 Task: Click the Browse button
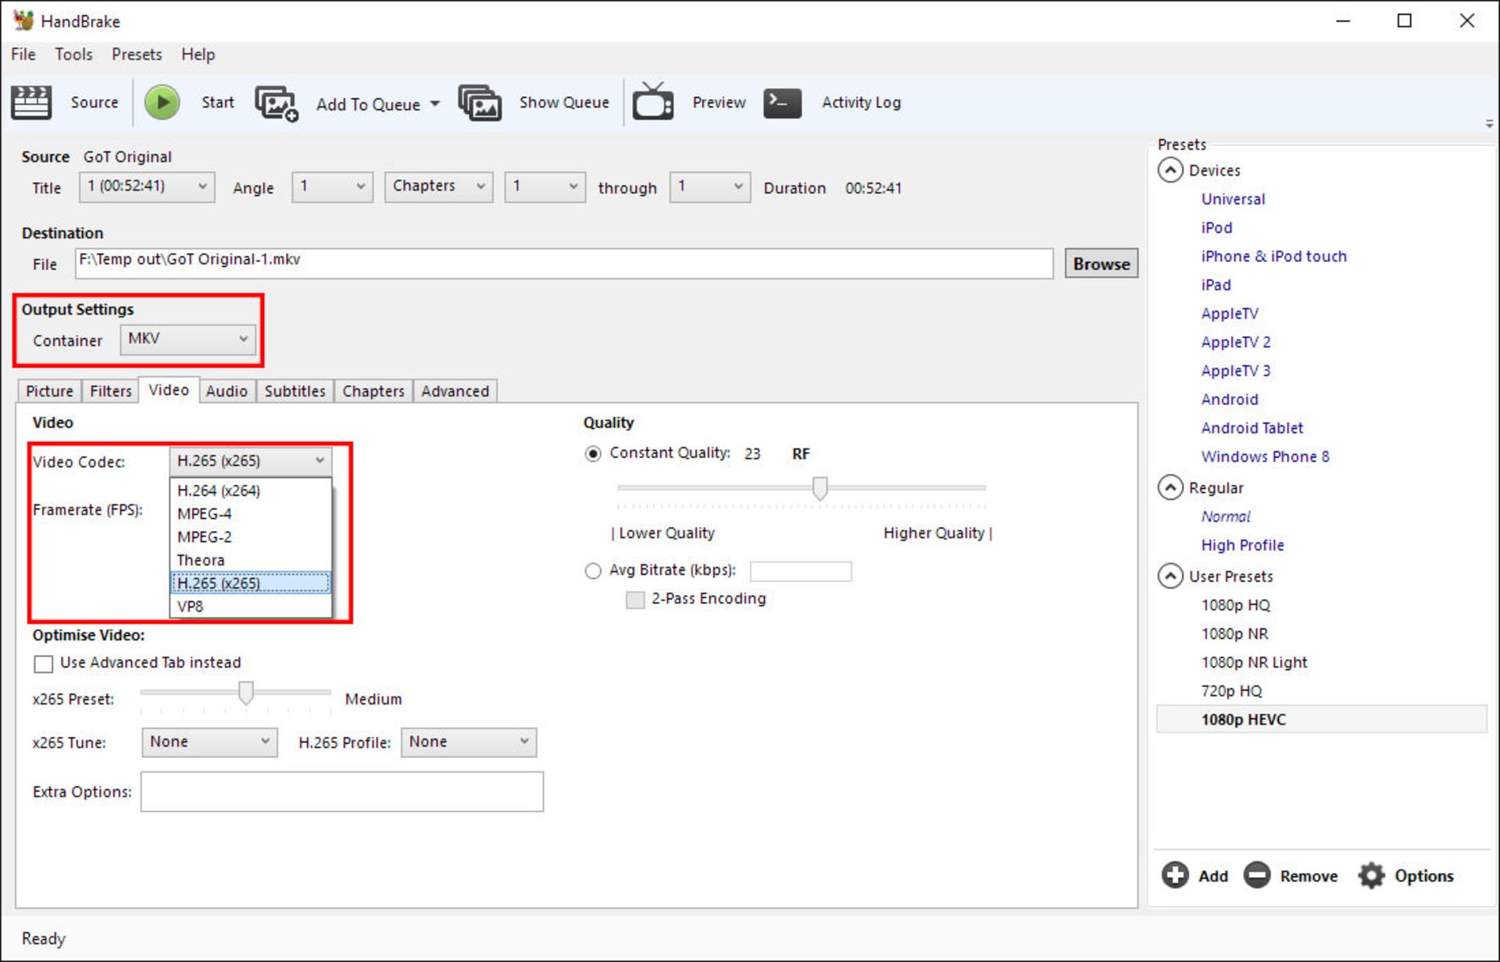tap(1100, 264)
